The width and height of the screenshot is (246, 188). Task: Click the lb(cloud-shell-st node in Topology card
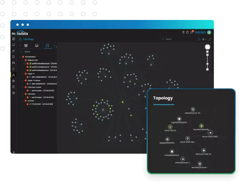(x=204, y=150)
